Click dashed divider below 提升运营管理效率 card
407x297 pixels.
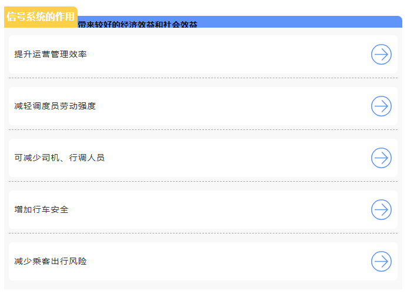[x=203, y=78]
